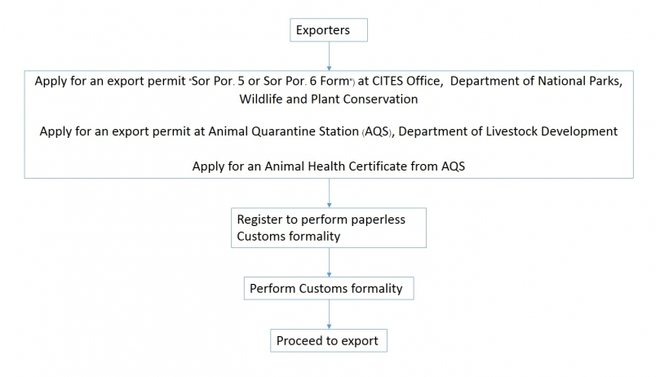Image resolution: width=660 pixels, height=377 pixels.
Task: Click 'Department of National Parks' text
Action: (x=535, y=81)
